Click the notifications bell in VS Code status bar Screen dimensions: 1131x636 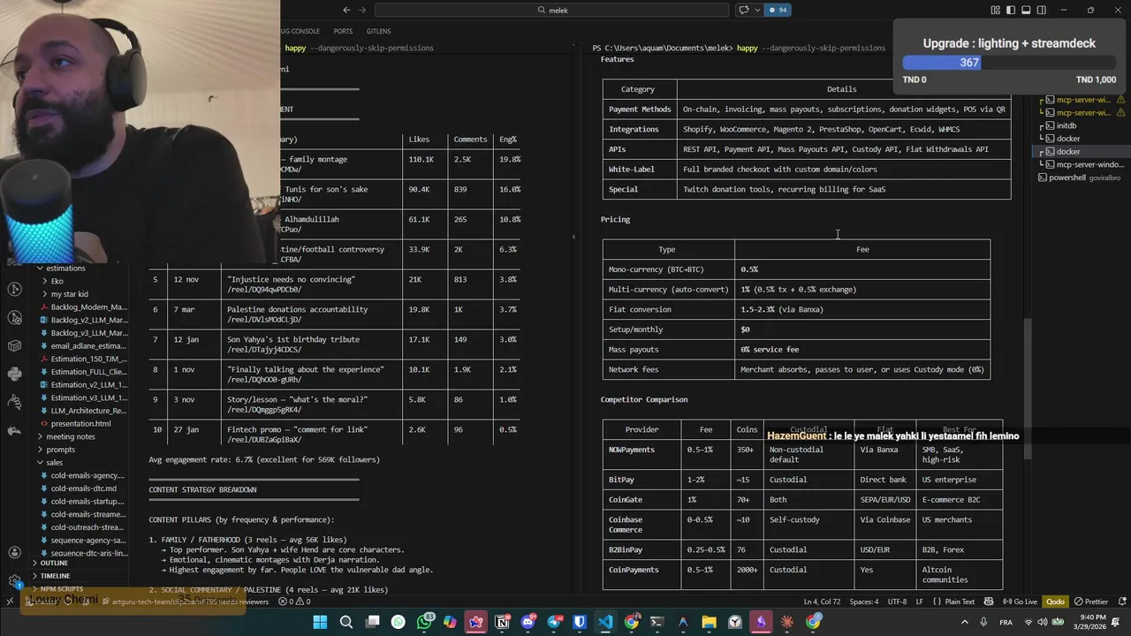[x=1122, y=602]
